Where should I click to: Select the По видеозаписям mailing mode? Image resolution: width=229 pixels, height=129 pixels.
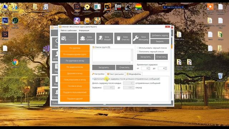[75, 67]
